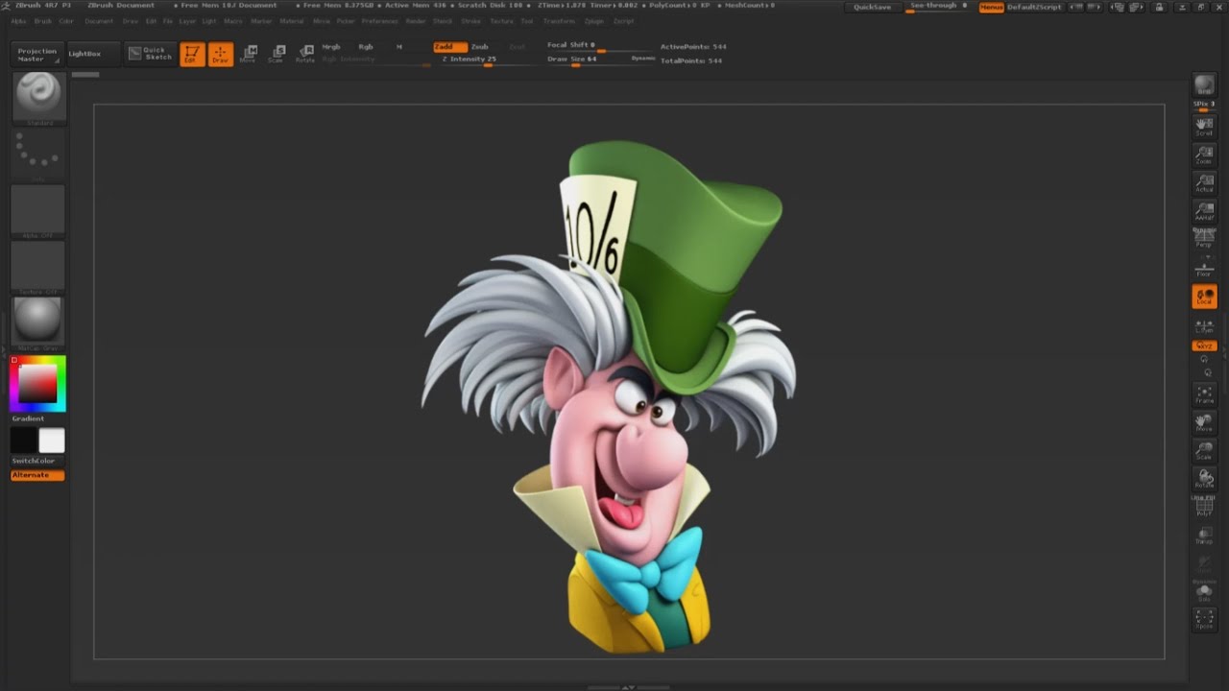Screen dimensions: 1229x691
Task: Activate Quick Sketch mode
Action: (x=150, y=54)
